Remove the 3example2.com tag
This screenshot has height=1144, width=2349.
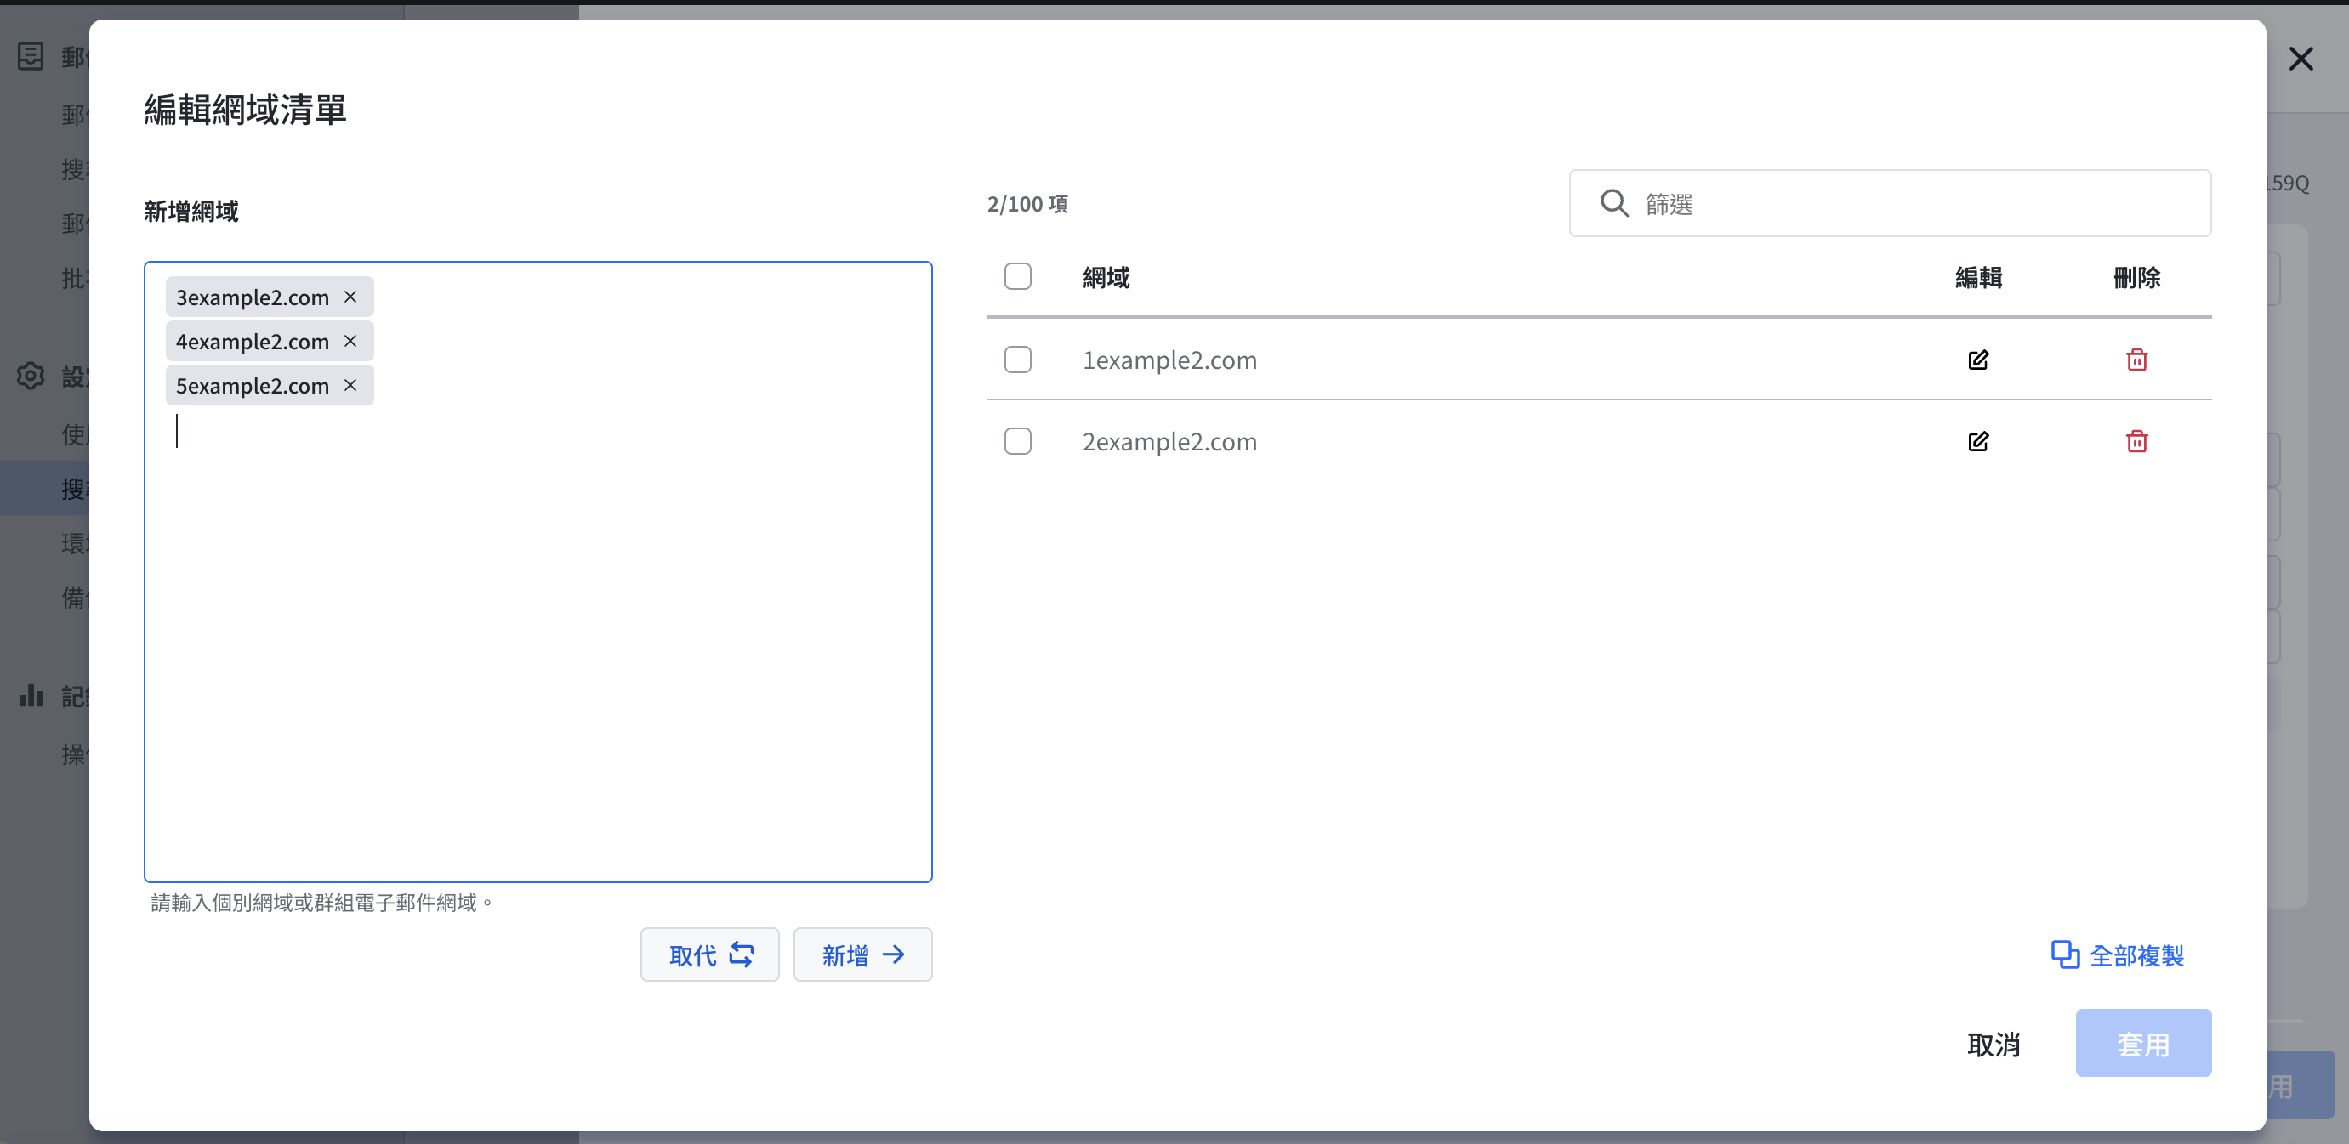point(350,297)
